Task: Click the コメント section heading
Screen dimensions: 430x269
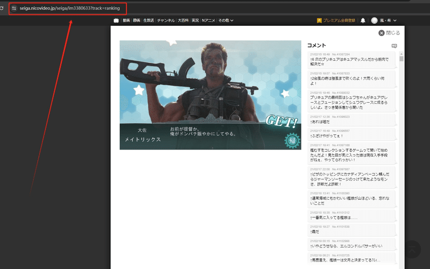Action: click(x=317, y=45)
